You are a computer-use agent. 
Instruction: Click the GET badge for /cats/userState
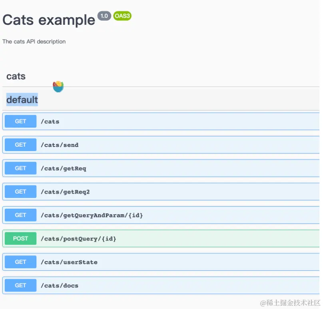pos(20,262)
